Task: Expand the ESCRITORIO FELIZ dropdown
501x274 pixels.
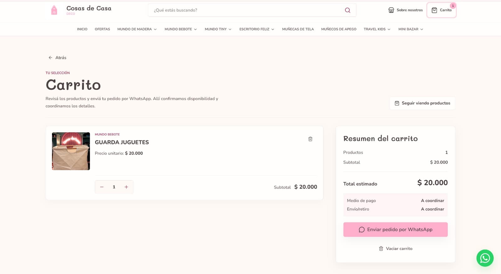Action: 257,29
